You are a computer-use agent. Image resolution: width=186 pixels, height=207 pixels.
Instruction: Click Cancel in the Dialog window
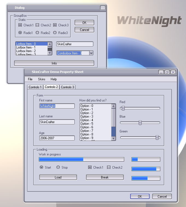84,30
